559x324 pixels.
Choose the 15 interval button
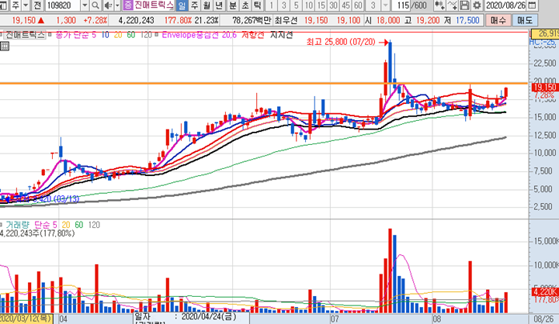[x=321, y=5]
